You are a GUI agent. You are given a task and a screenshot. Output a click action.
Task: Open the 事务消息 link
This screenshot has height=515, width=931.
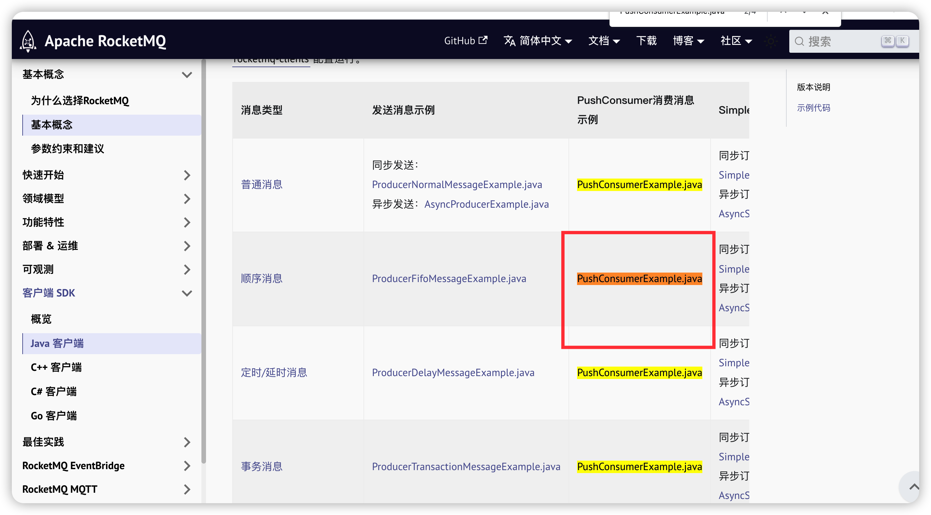(x=262, y=466)
